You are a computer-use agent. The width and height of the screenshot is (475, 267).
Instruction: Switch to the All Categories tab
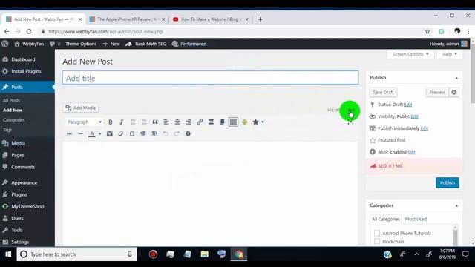[386, 219]
